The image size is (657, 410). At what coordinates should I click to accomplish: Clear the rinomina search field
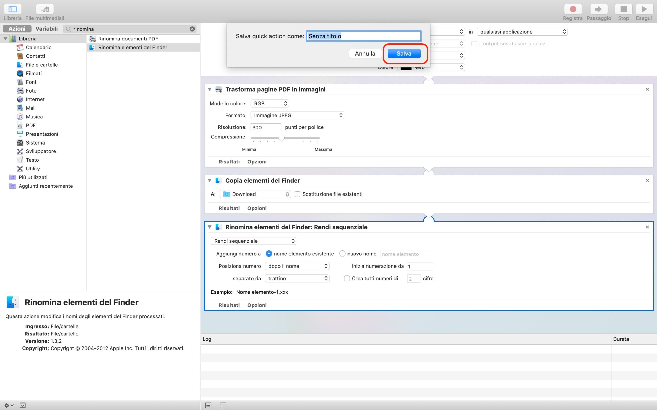[192, 29]
